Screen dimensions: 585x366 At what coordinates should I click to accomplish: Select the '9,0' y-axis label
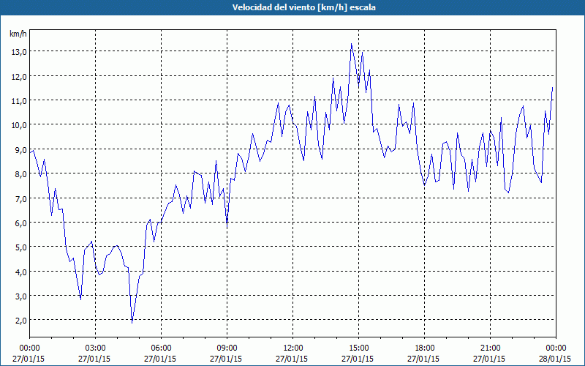click(x=20, y=150)
